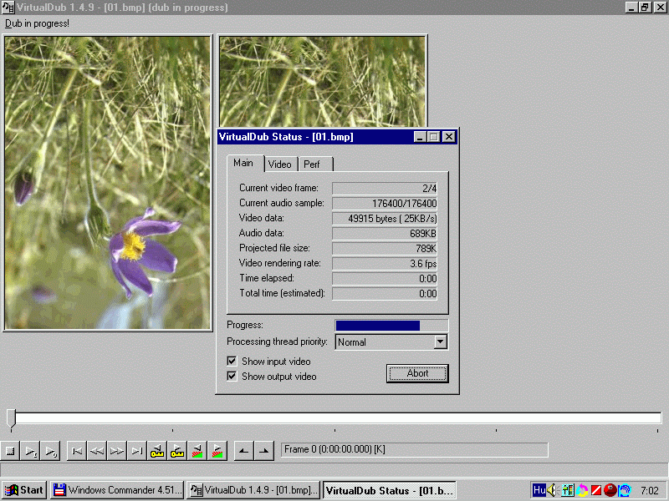This screenshot has height=501, width=669.
Task: Click the step forward double-arrow icon
Action: pyautogui.click(x=117, y=451)
